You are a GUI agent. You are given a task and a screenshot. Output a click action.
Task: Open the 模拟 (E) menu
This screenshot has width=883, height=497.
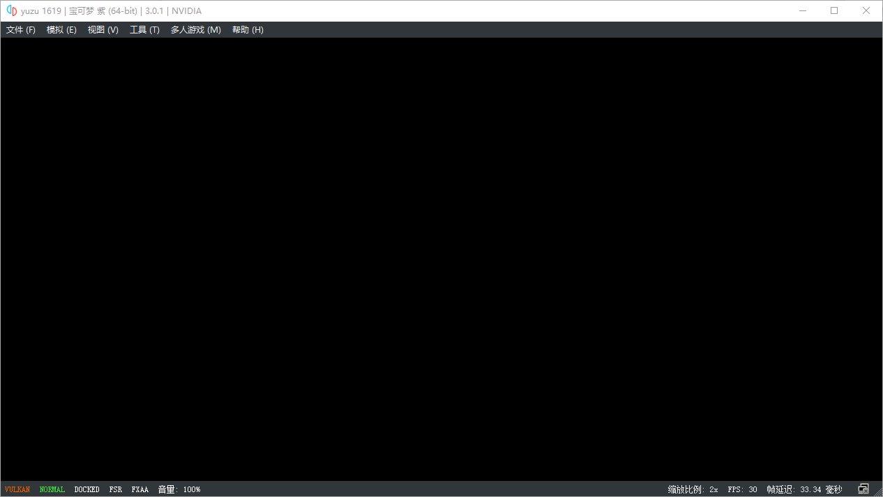coord(61,30)
